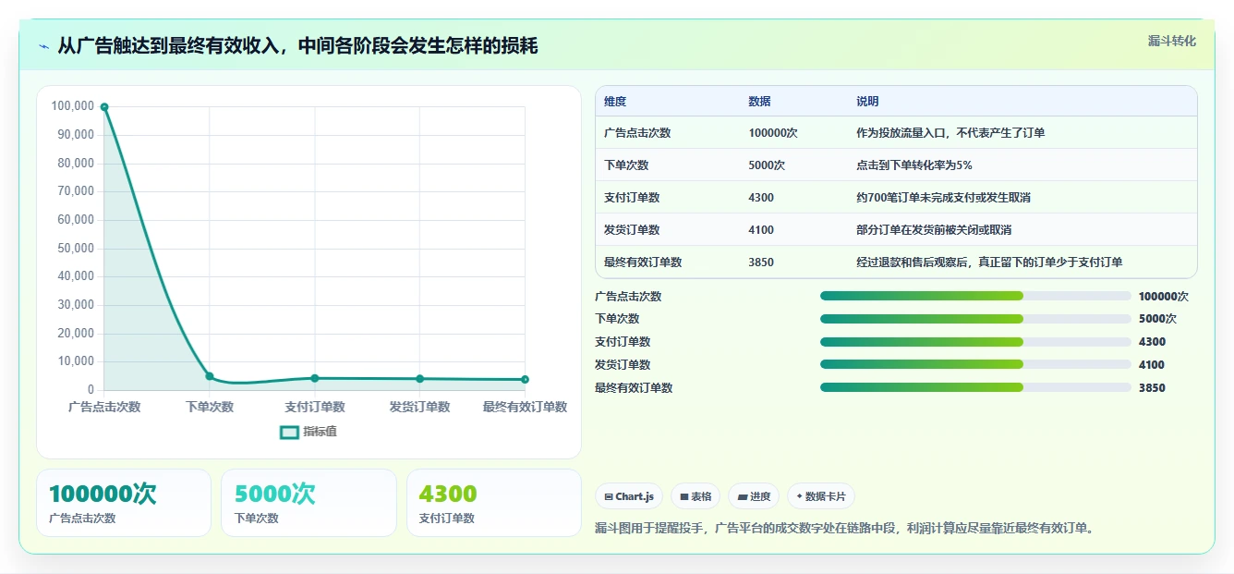This screenshot has width=1234, height=574.
Task: Click the 5000次 progress bar for 下单次数
Action: pos(975,319)
